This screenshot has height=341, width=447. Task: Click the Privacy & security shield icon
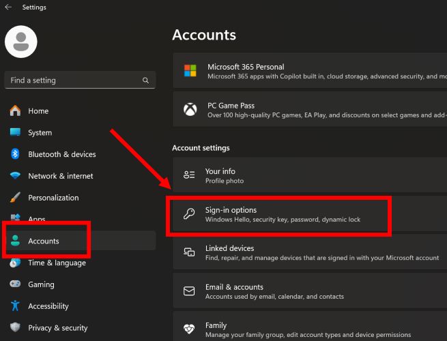15,328
